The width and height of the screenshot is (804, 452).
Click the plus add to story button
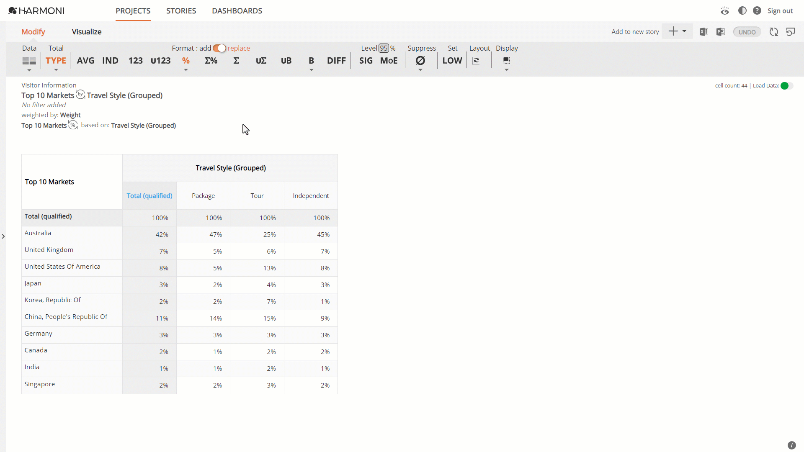click(x=673, y=31)
